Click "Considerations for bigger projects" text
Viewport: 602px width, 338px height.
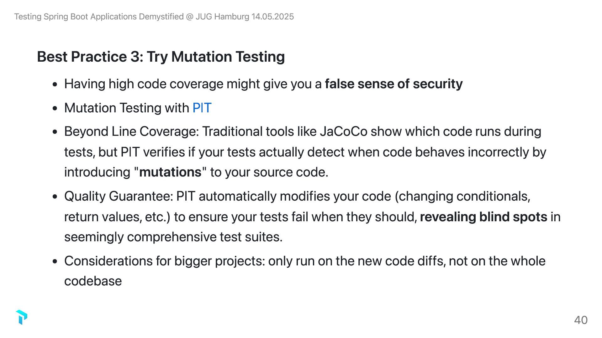165,261
